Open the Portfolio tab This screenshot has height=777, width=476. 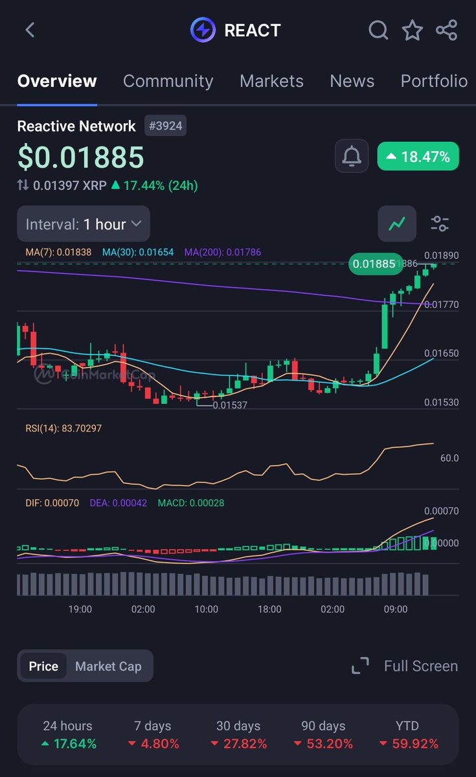(434, 81)
